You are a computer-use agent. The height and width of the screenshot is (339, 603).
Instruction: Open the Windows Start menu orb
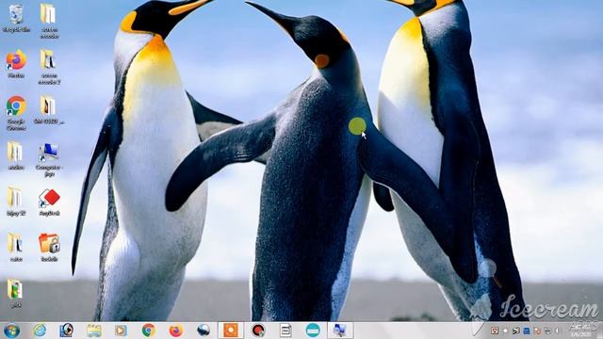[x=11, y=331]
